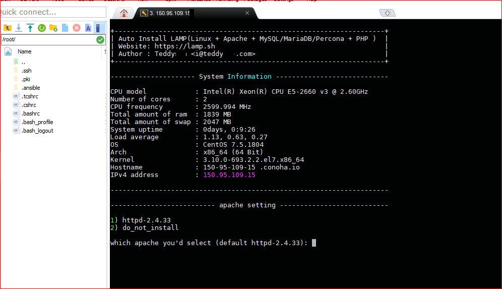Click the .ssh folder icon
502x289 pixels.
pyautogui.click(x=16, y=71)
